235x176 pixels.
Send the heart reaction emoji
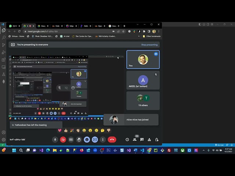click(59, 131)
